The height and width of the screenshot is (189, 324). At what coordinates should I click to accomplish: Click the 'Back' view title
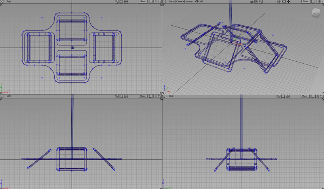tap(171, 96)
